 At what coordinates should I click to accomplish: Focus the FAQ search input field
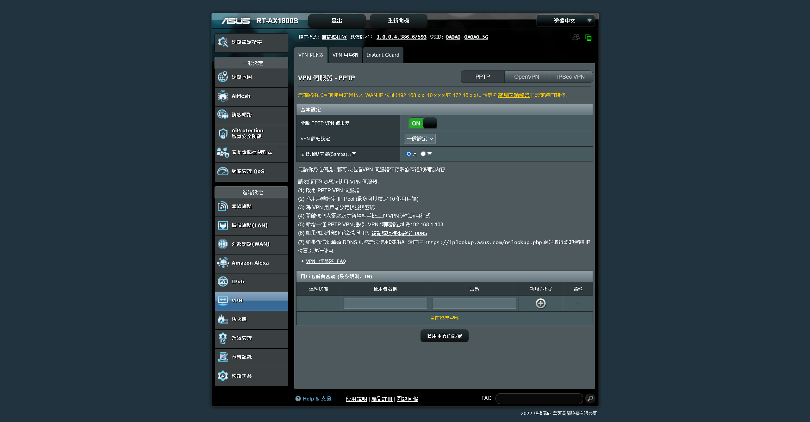point(539,398)
